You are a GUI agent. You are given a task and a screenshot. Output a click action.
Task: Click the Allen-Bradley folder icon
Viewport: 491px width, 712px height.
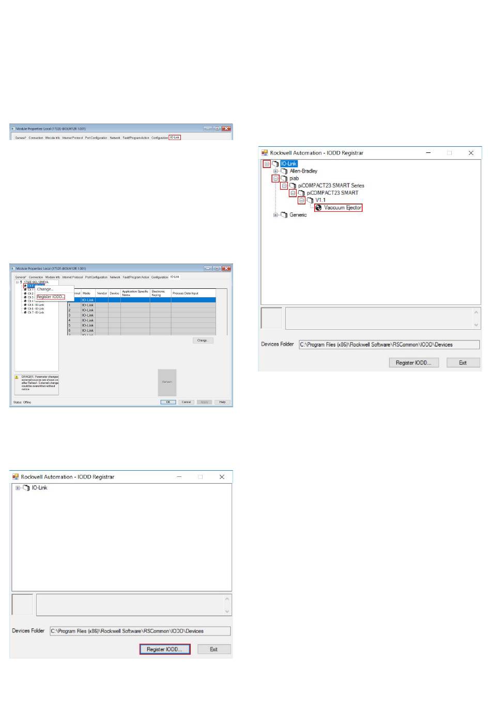(284, 171)
